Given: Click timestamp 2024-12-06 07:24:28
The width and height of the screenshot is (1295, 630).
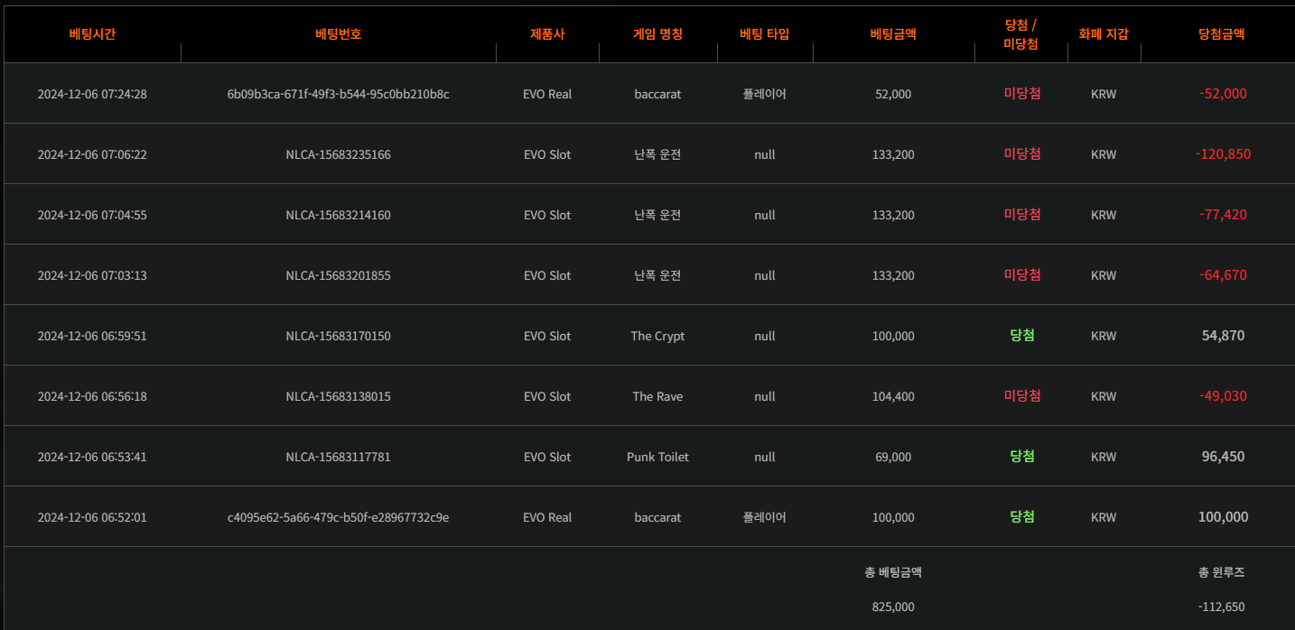Looking at the screenshot, I should pyautogui.click(x=92, y=94).
